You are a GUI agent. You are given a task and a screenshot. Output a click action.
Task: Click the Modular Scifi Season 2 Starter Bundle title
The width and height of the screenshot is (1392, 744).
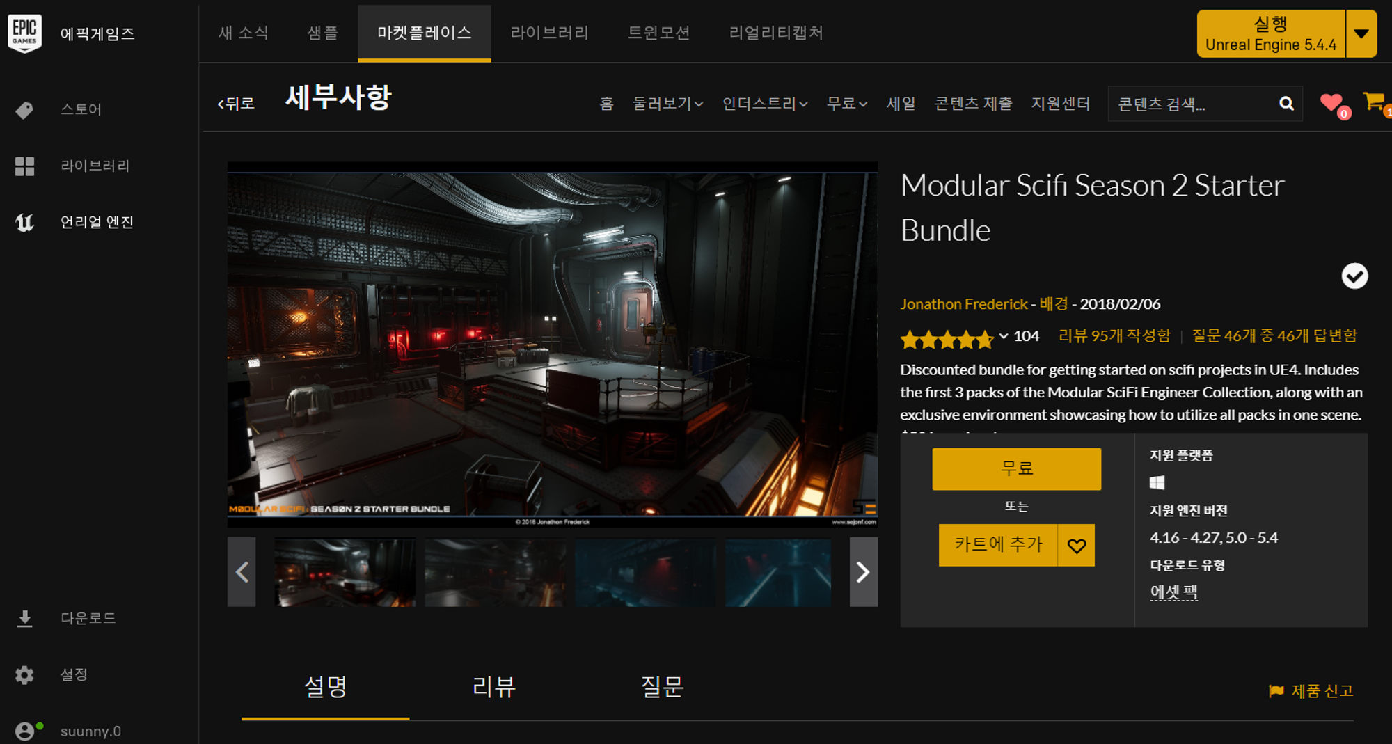tap(1092, 207)
